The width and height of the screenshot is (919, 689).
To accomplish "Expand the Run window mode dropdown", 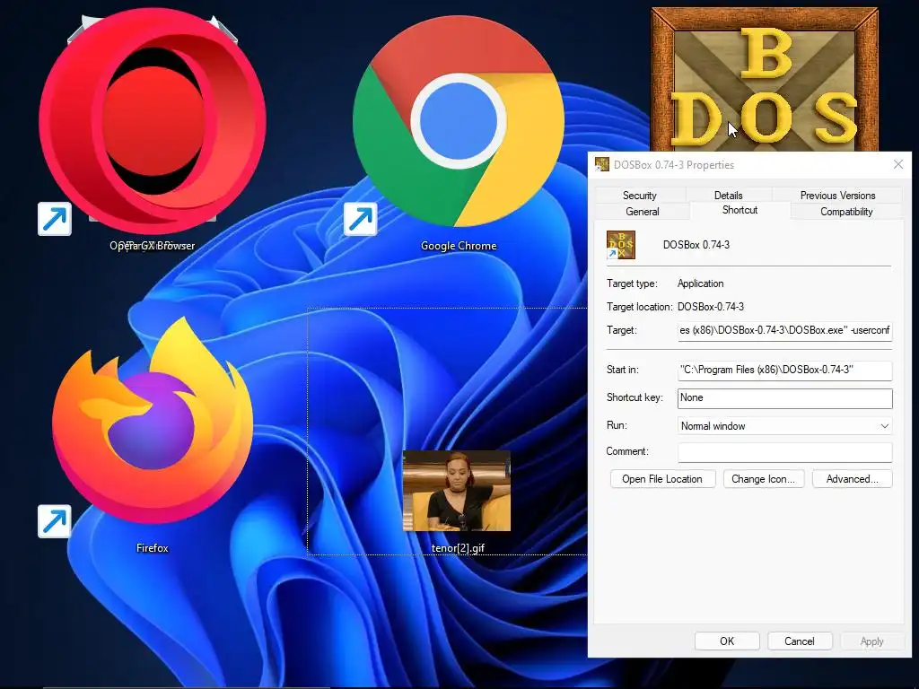I will coord(784,426).
